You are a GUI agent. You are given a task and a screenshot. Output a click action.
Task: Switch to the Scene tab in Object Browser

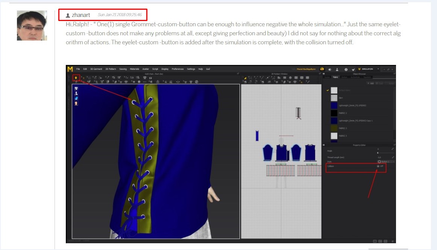328,77
